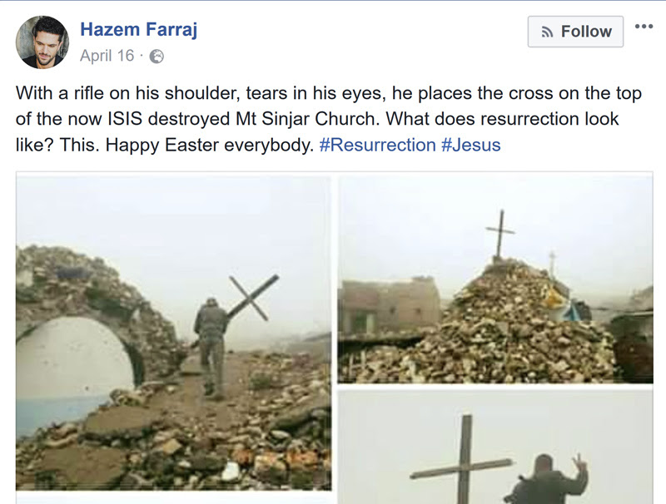This screenshot has width=666, height=504.
Task: Click the small distant cross beside rubble peak
Action: 552,263
